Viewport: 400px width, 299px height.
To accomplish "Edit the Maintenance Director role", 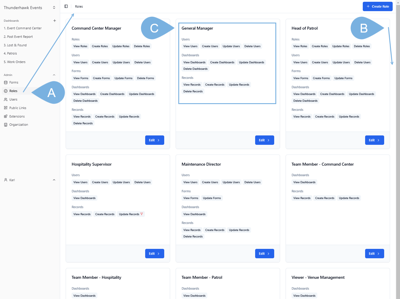I will [265, 254].
